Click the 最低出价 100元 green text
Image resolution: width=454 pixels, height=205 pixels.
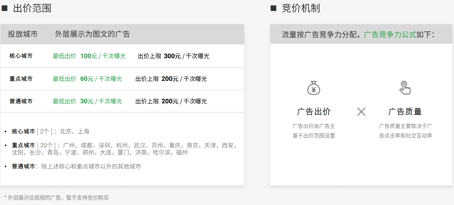(89, 56)
